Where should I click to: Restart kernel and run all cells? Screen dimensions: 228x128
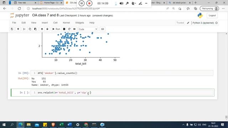pos(74,29)
